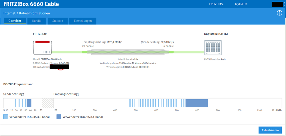Click the Kopfstelle CMTS device icon
Viewport: 286px width, 136px height.
click(212, 48)
